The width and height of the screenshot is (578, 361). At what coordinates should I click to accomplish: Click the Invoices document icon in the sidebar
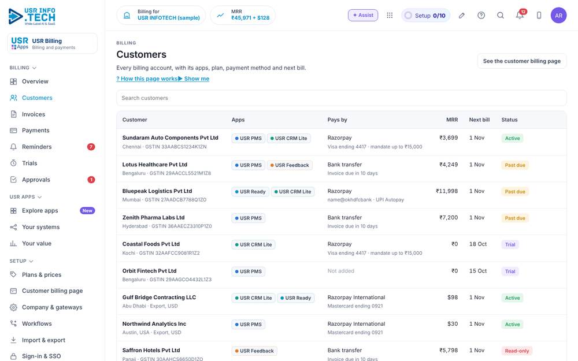pyautogui.click(x=13, y=114)
